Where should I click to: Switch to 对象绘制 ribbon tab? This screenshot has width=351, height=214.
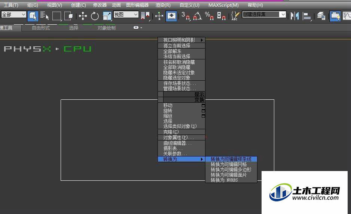(x=106, y=28)
